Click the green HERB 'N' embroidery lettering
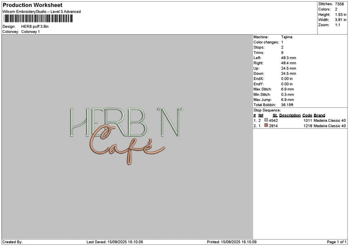349x246 pixels. point(126,122)
